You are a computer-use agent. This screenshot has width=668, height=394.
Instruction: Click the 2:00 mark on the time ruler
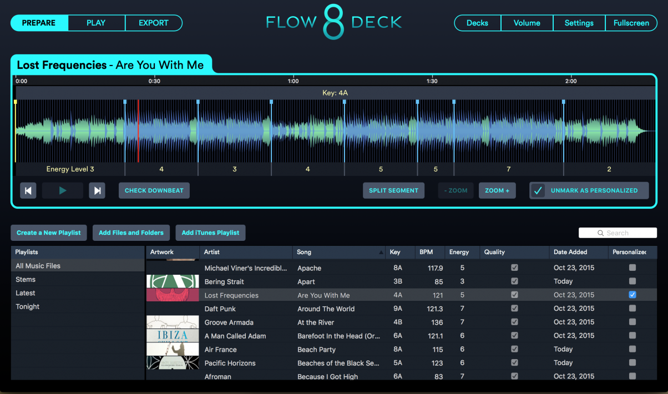coord(570,81)
